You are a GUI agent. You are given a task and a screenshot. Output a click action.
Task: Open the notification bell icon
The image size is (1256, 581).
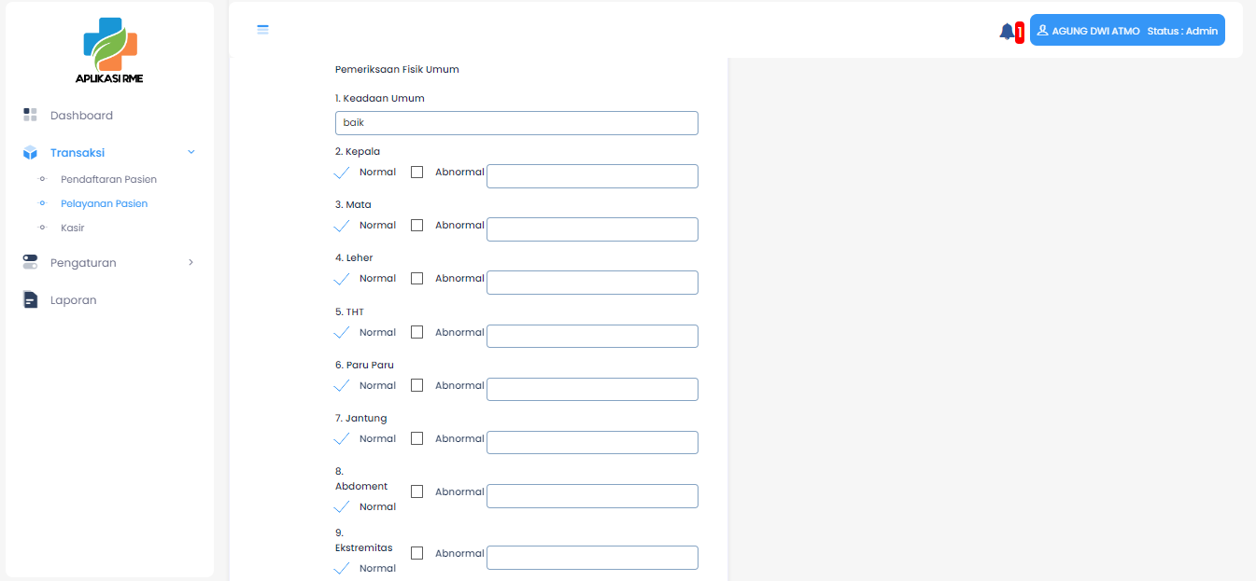point(1006,32)
